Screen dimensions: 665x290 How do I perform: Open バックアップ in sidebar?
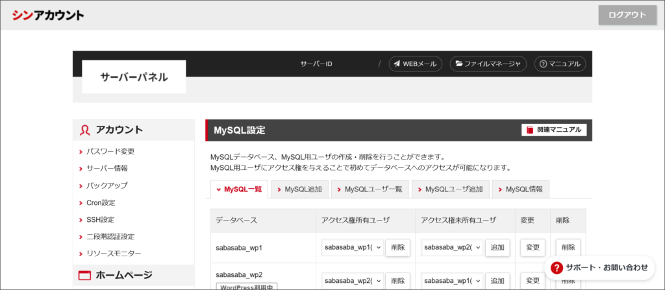click(107, 186)
